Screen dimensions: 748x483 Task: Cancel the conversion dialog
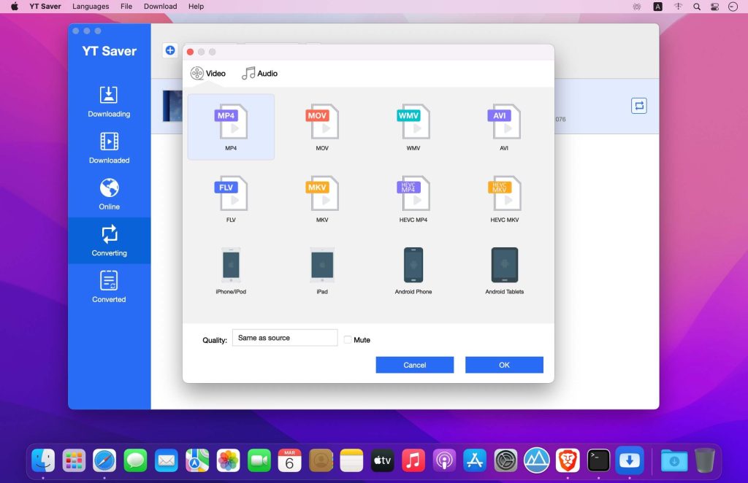pos(414,364)
